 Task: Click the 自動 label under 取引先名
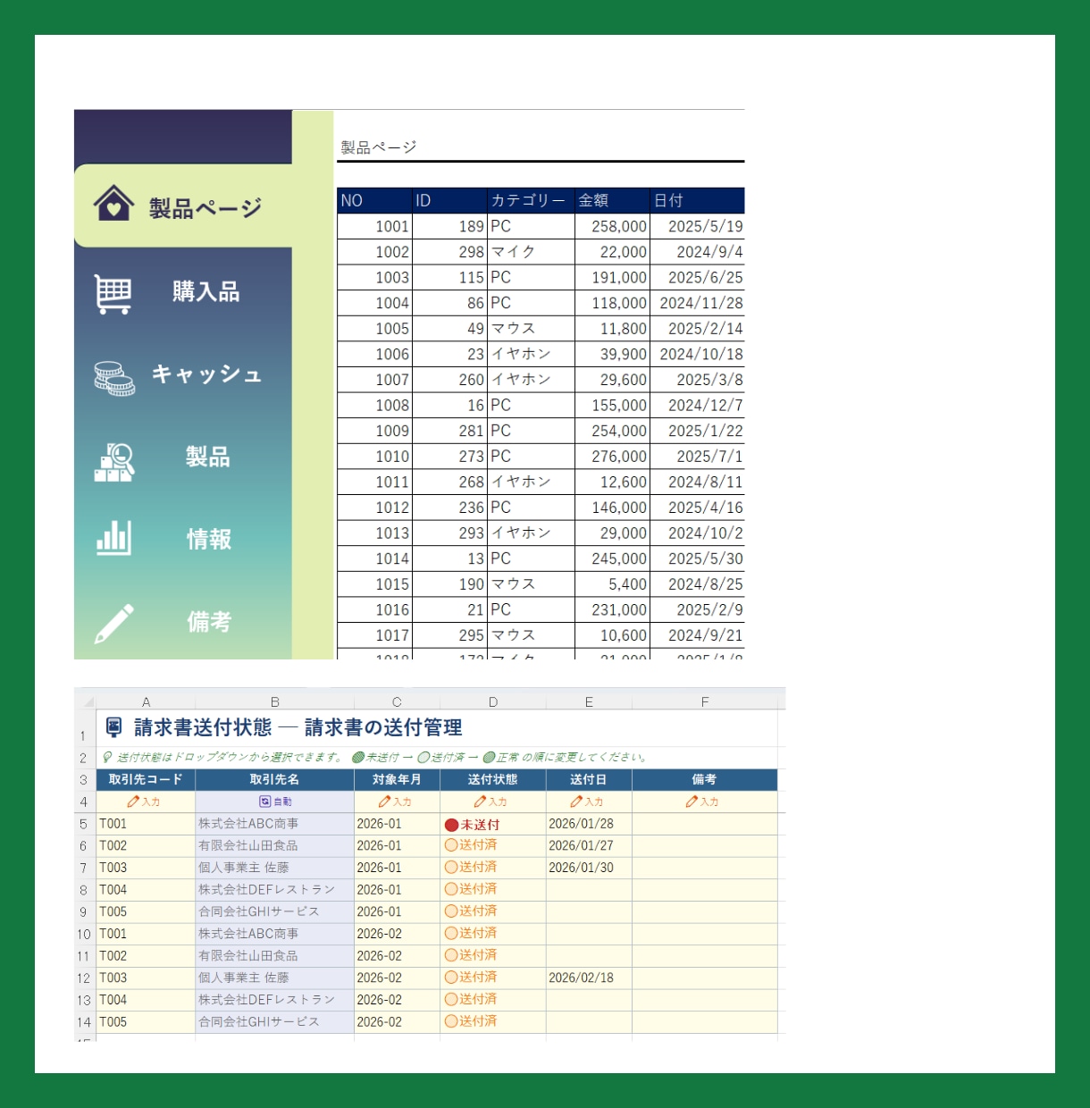(275, 802)
